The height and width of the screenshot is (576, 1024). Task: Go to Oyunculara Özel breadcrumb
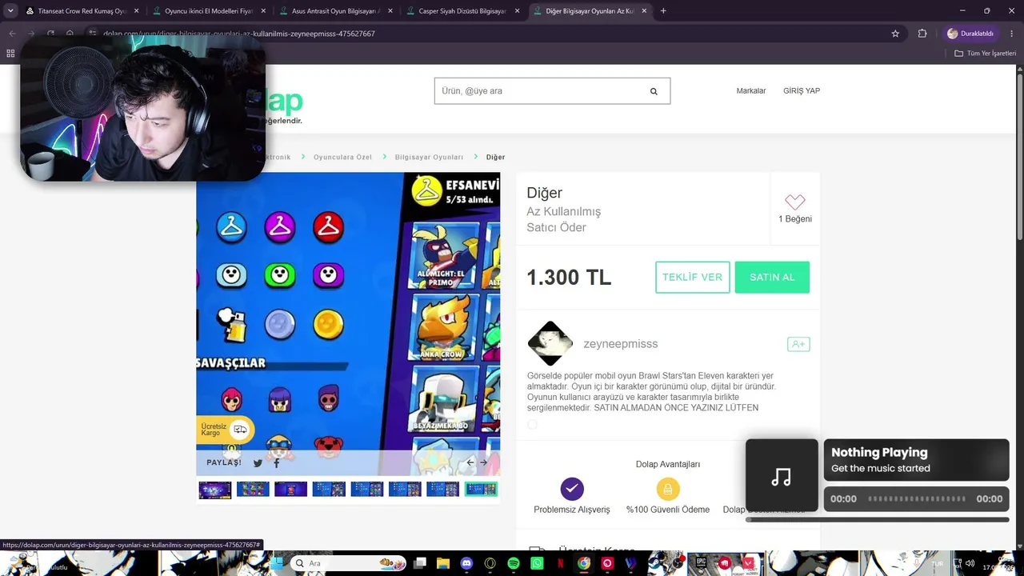pyautogui.click(x=342, y=157)
